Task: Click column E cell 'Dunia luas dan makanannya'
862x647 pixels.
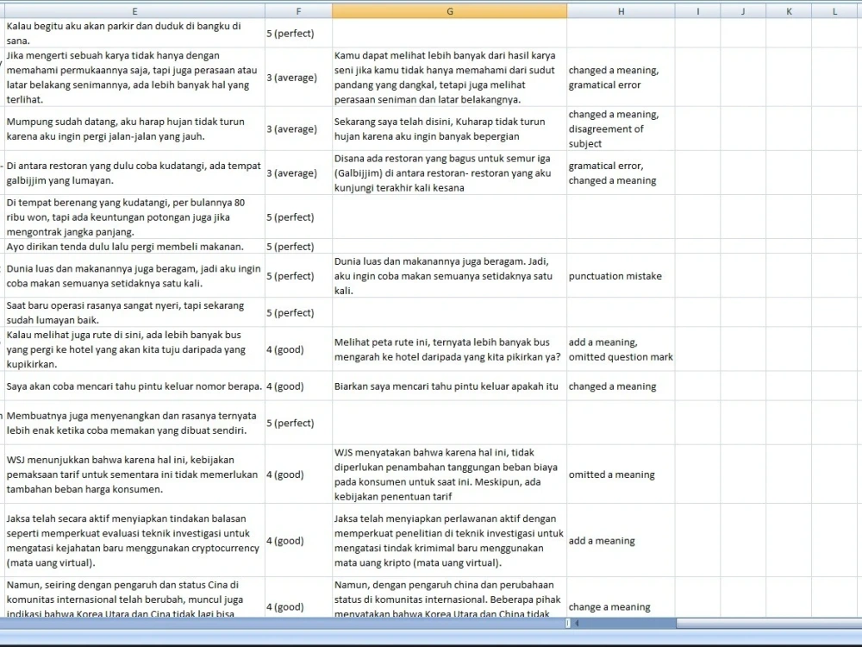Action: 134,276
